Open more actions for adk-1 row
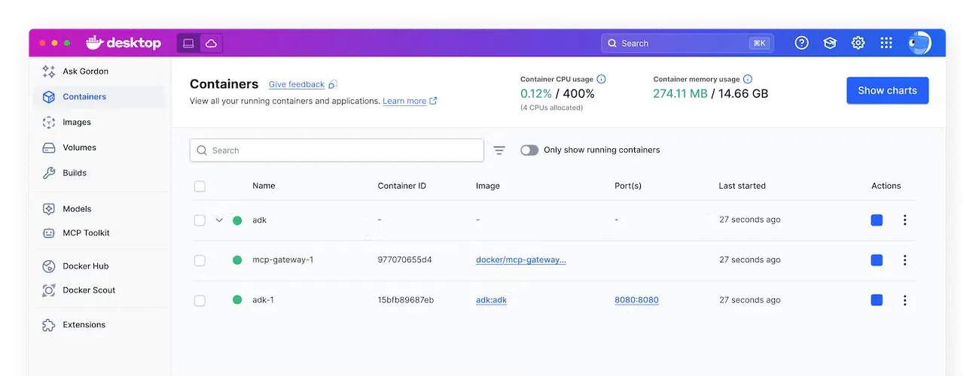The image size is (979, 376). (x=904, y=300)
